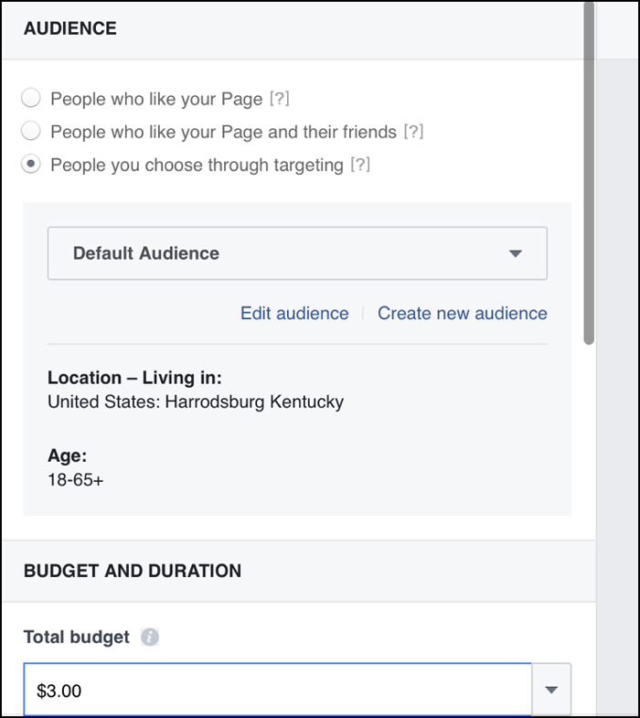
Task: Click the 'Location – Living in:' label
Action: click(134, 378)
